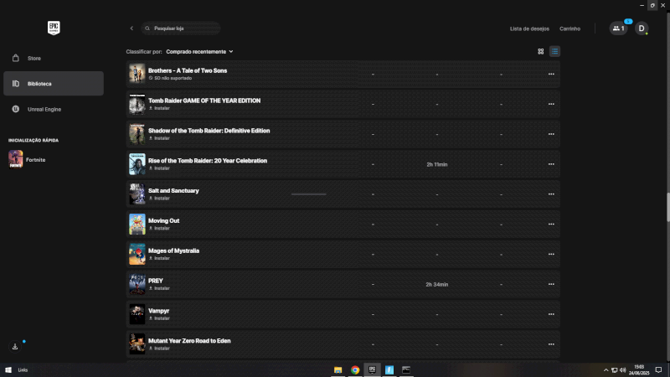
Task: Go back using the back arrow
Action: click(x=131, y=28)
